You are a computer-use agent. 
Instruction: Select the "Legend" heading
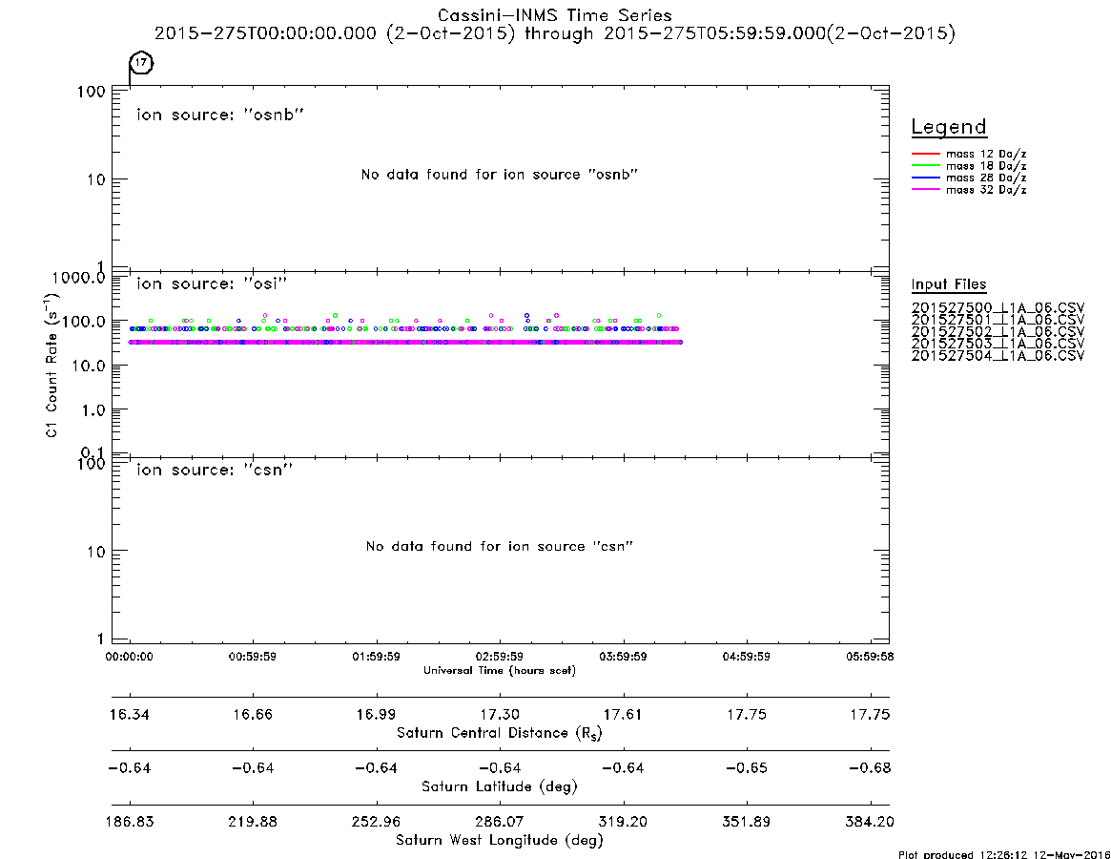click(x=949, y=127)
